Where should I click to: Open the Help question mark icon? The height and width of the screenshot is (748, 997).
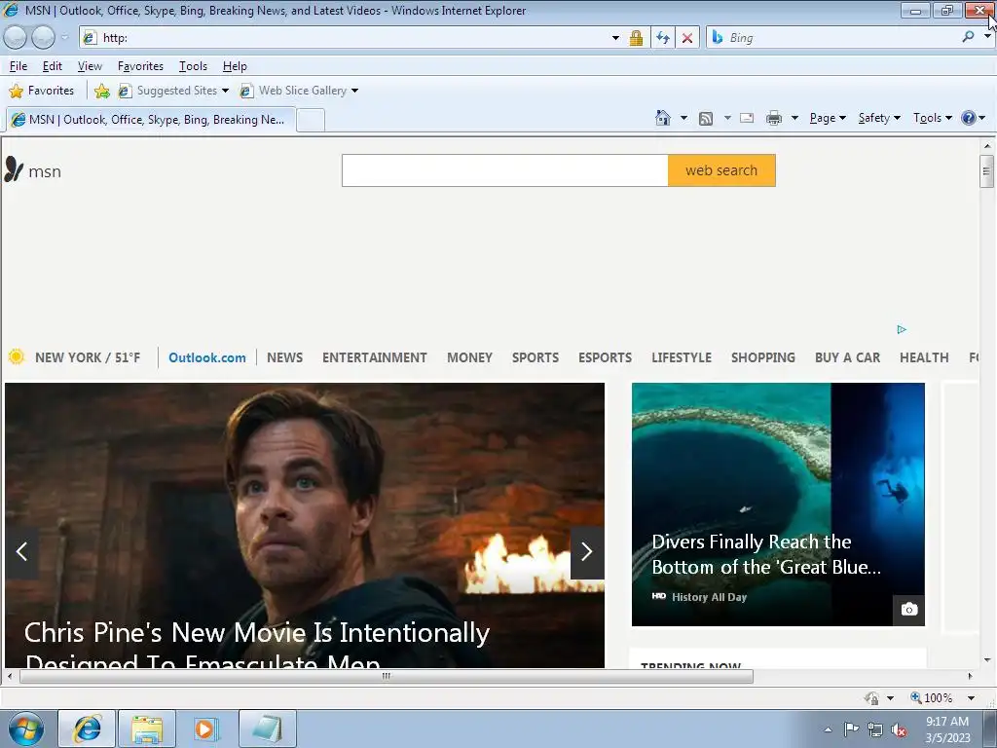[969, 118]
